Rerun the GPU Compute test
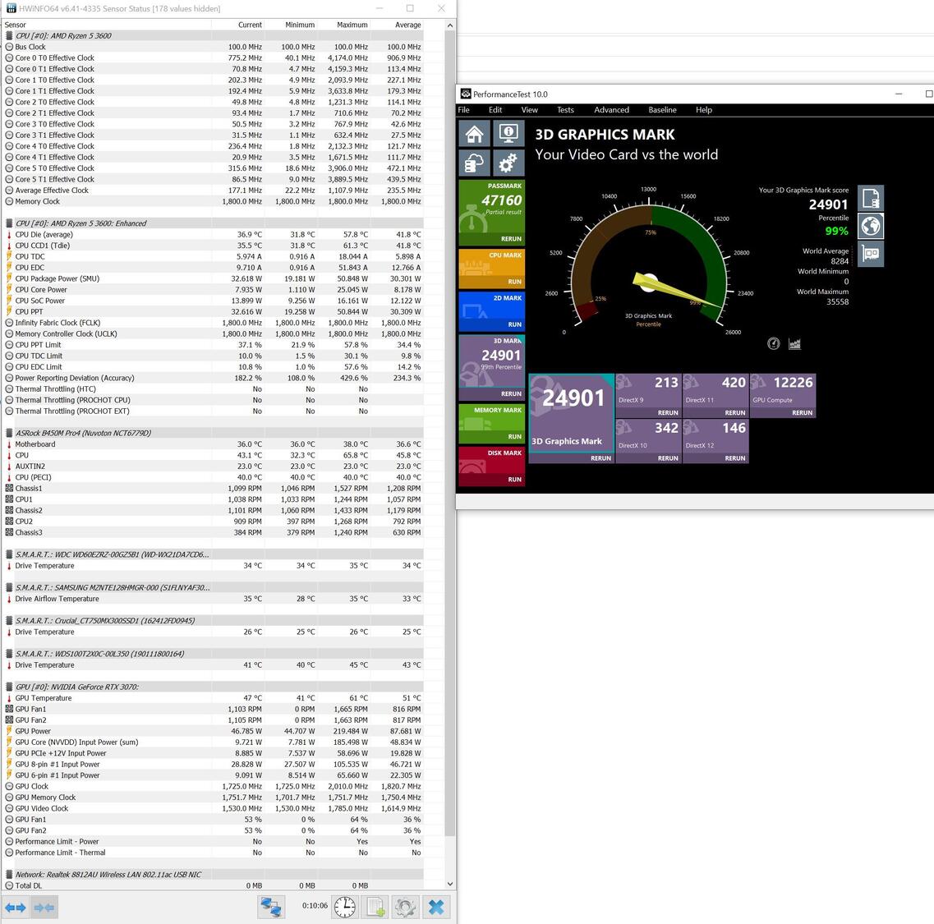This screenshot has height=924, width=934. (803, 413)
